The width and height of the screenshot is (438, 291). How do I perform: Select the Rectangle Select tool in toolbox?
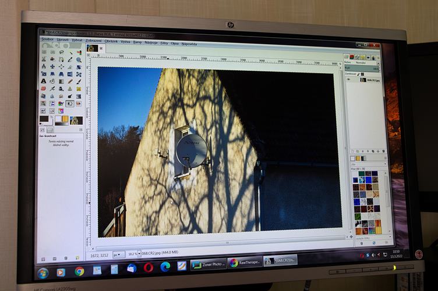pyautogui.click(x=44, y=52)
